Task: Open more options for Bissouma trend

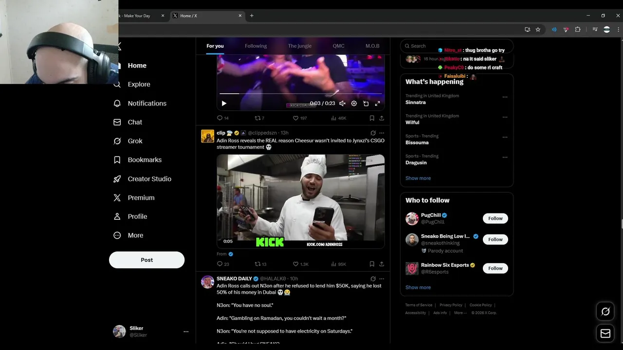Action: 505,137
